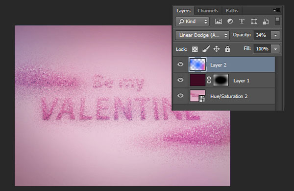Click Opacity value field 34%

pyautogui.click(x=262, y=35)
